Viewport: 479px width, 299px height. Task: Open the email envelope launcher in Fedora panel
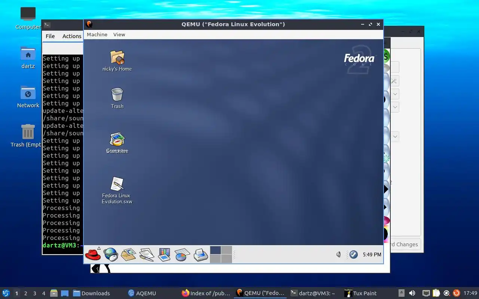[x=128, y=255]
